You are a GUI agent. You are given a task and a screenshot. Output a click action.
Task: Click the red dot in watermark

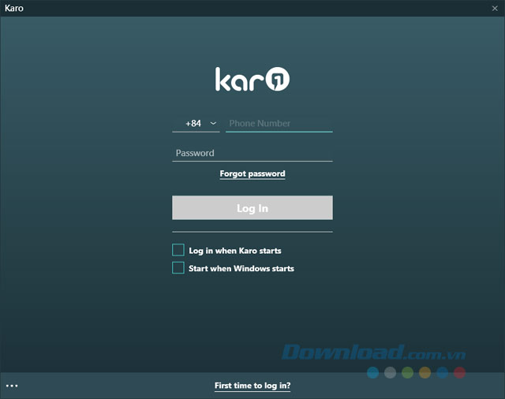point(459,372)
